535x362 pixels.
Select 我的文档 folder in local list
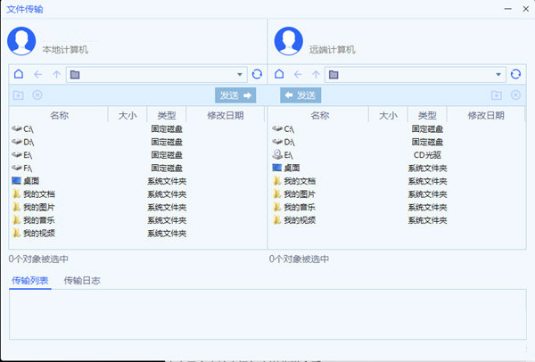[x=38, y=194]
